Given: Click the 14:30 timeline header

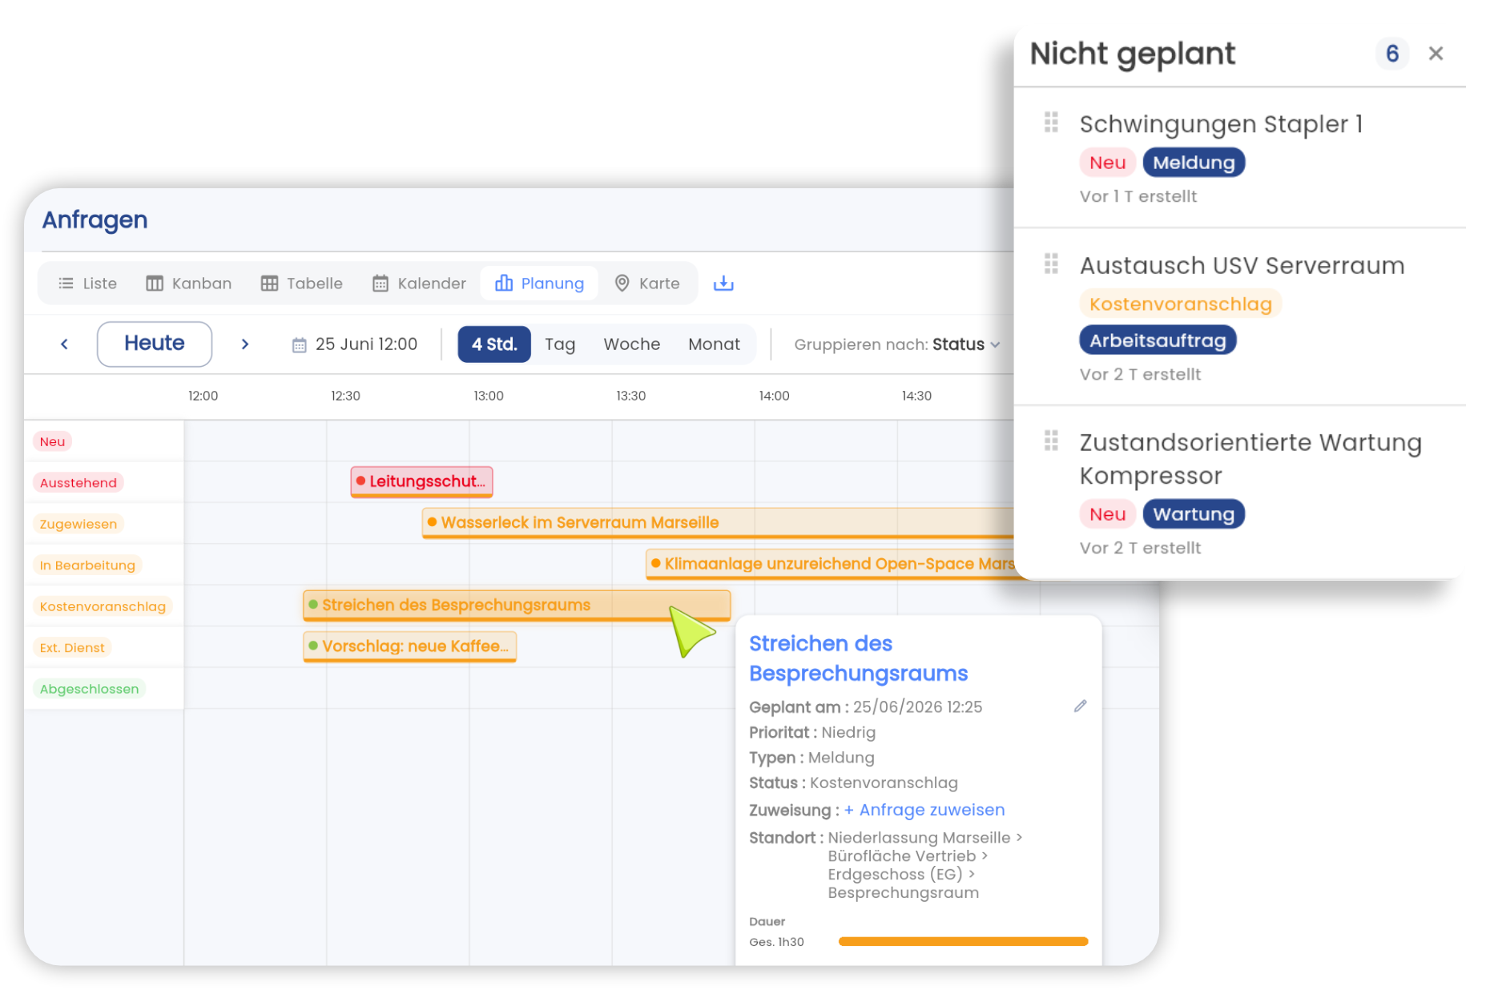Looking at the screenshot, I should [x=916, y=396].
